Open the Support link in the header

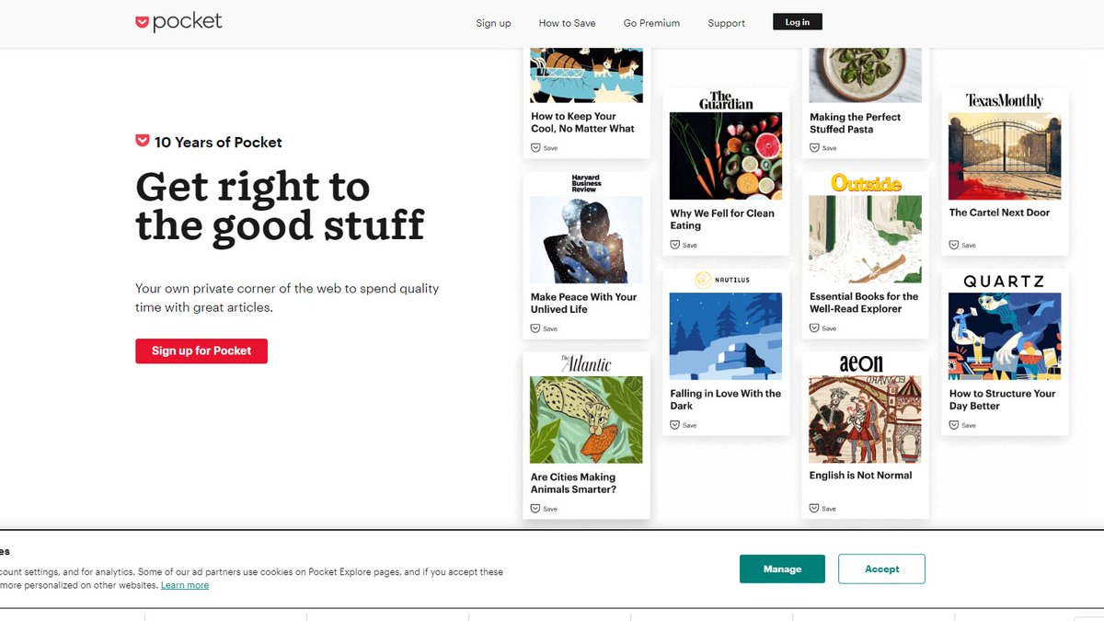tap(726, 23)
